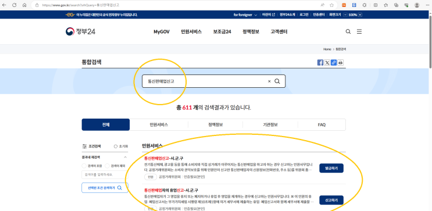Click the 선택된 조건 검색하기 button
This screenshot has width=432, height=211.
tap(105, 188)
